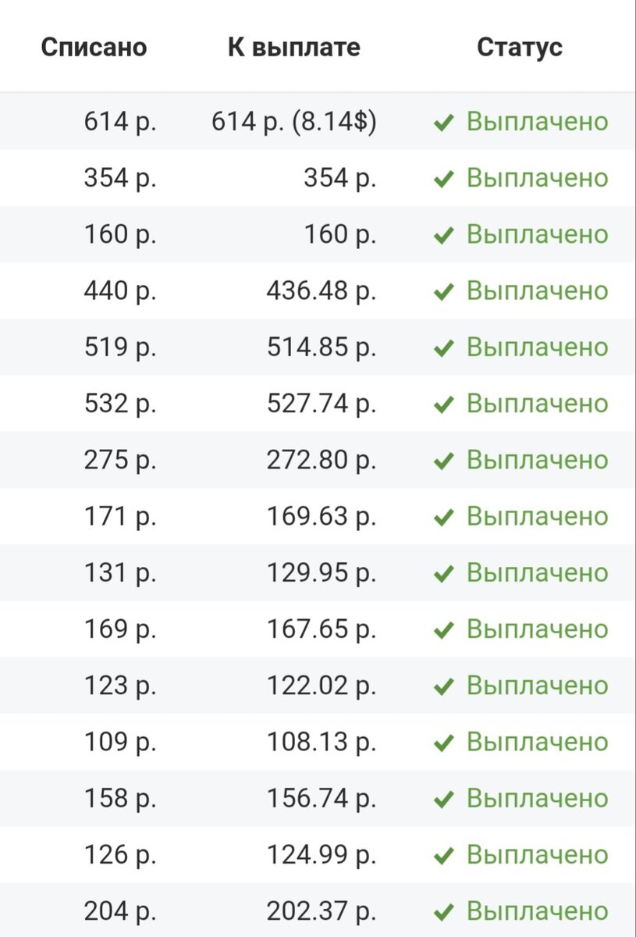Select the 167.65 р. payout cell
The image size is (636, 937).
(321, 629)
